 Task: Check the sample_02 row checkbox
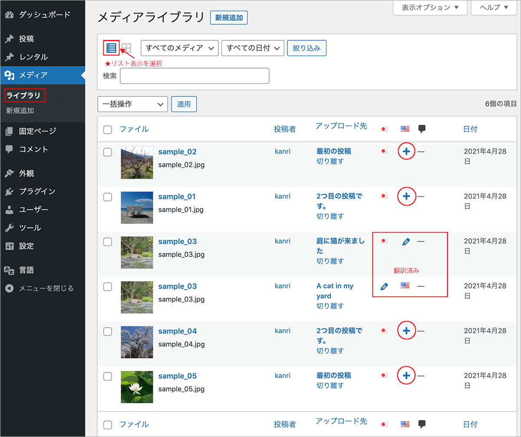(x=108, y=152)
